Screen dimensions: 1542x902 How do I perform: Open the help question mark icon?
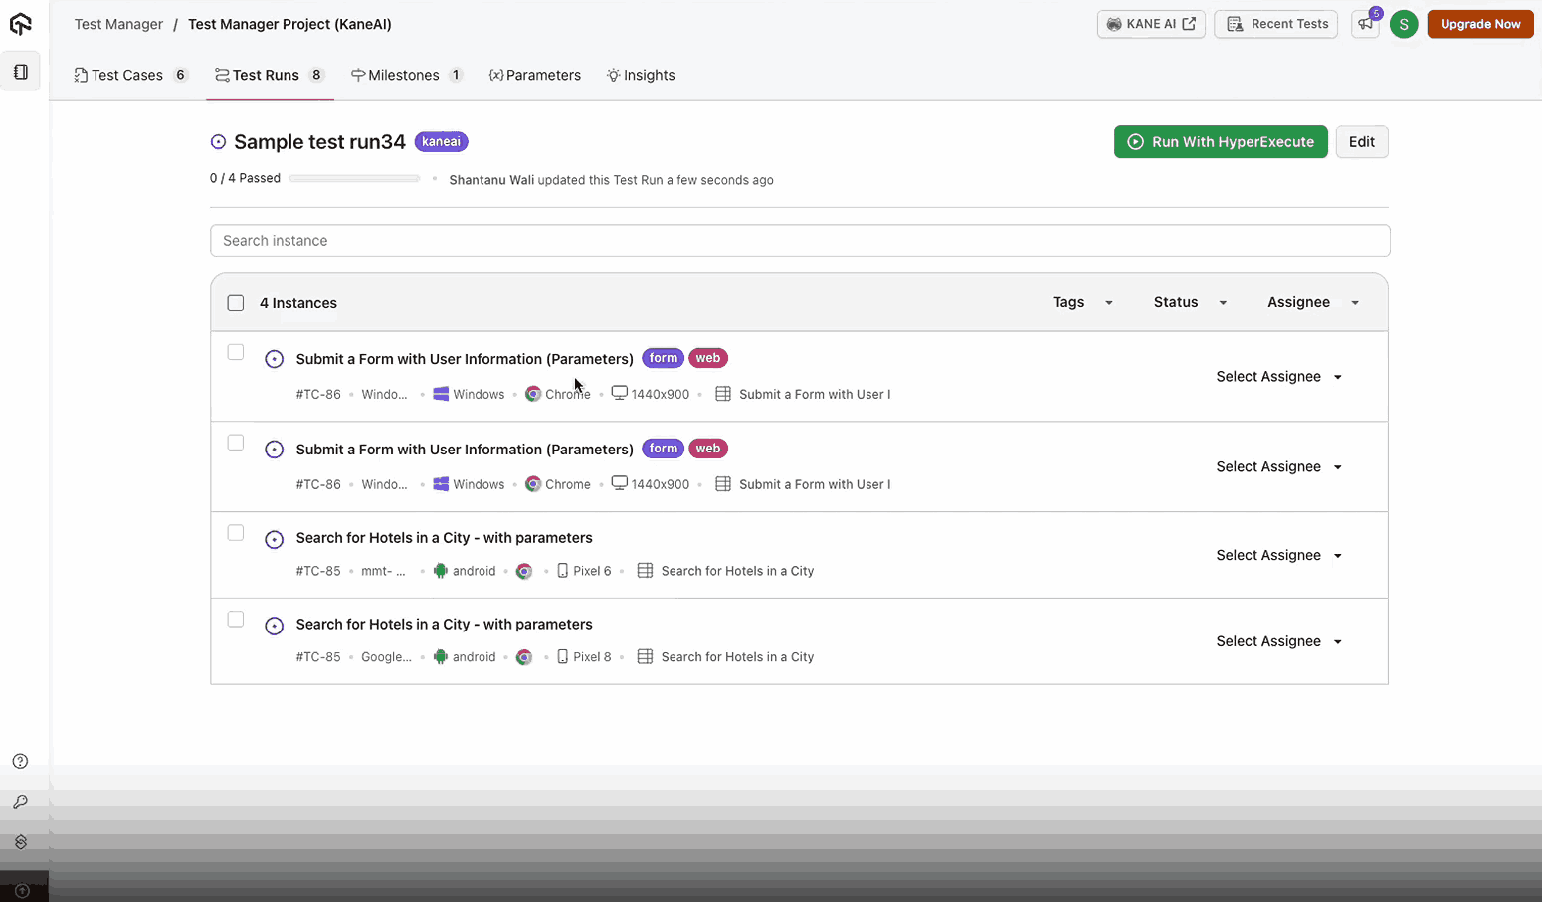[20, 761]
